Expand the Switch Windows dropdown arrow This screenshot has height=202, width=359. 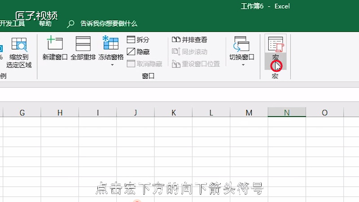point(242,65)
